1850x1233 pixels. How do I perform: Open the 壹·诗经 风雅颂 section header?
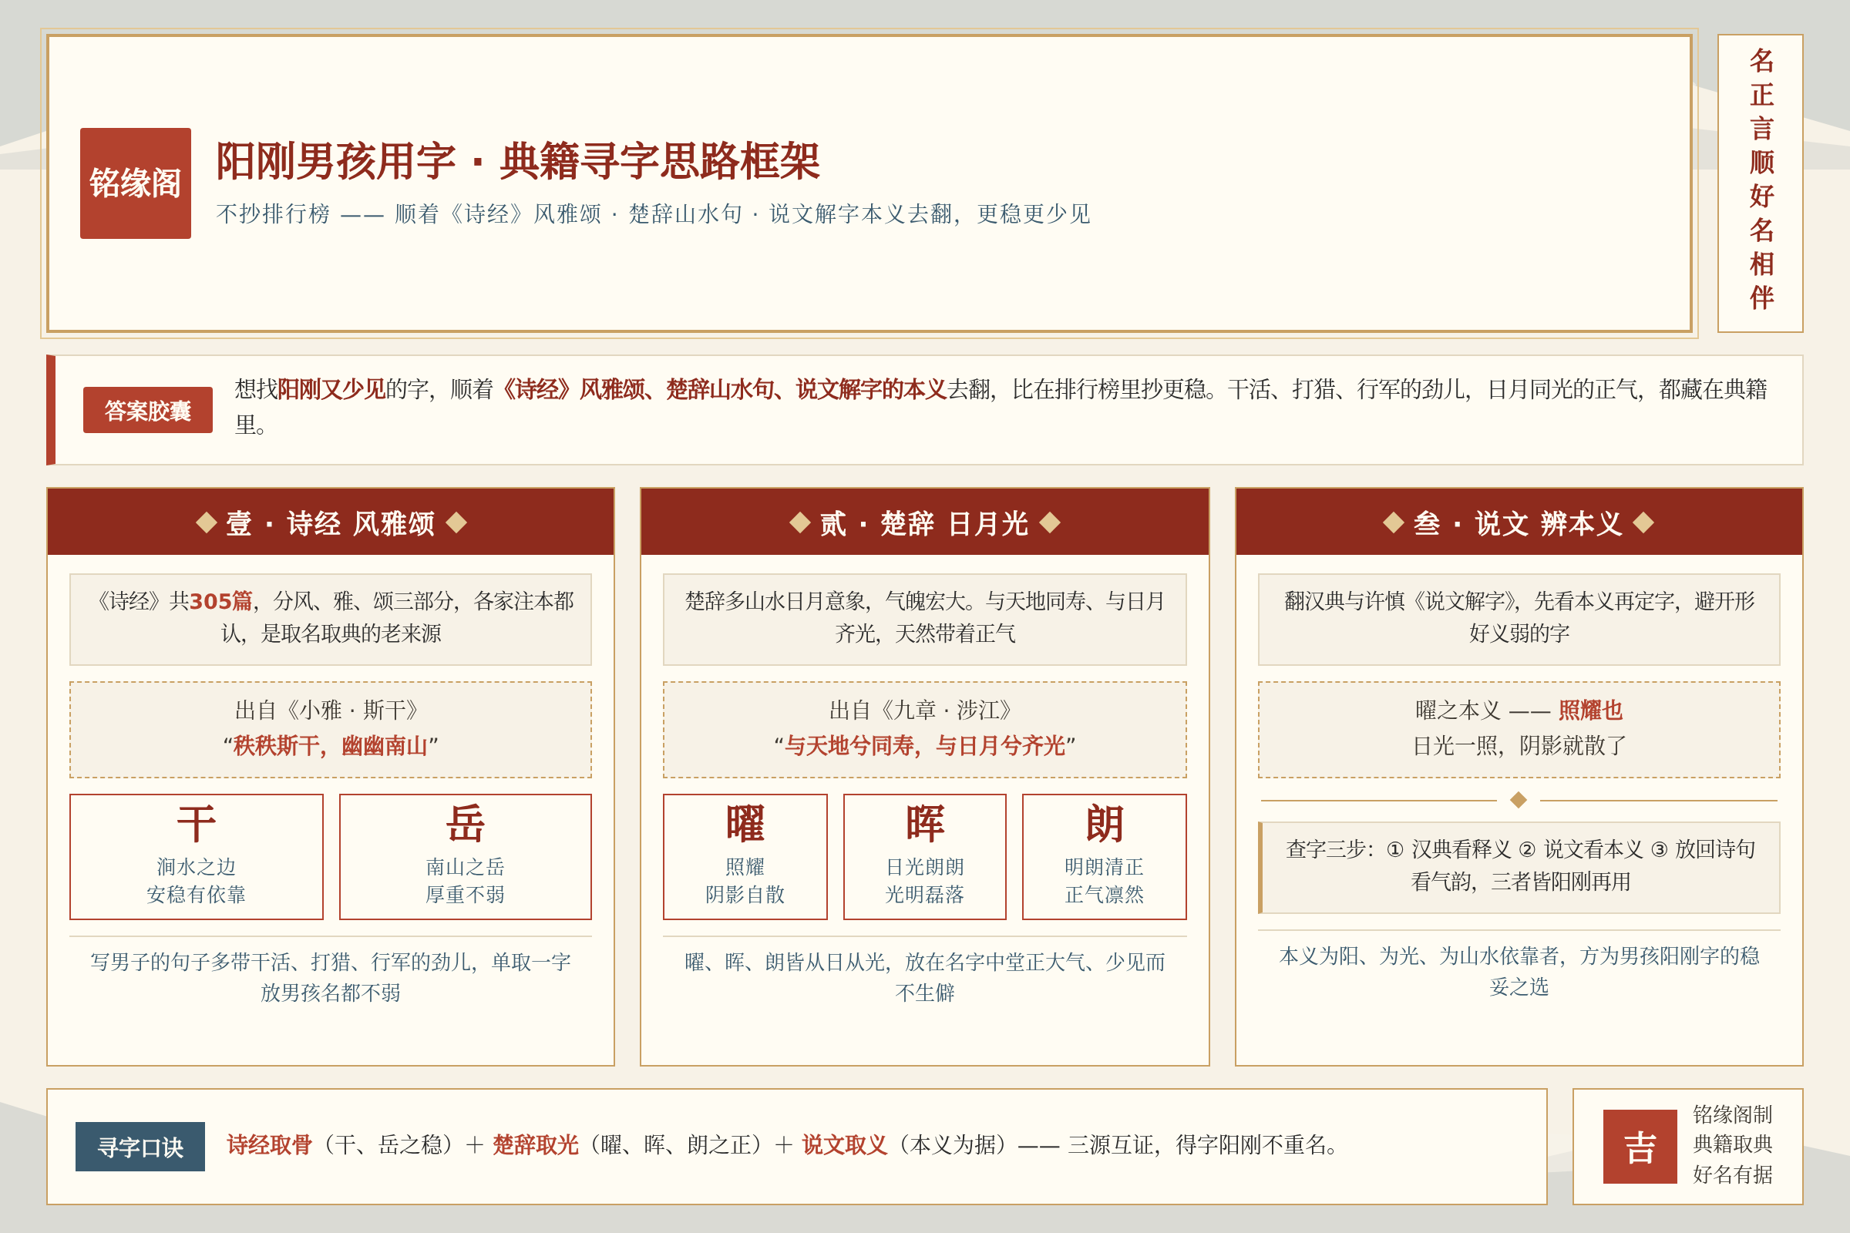331,522
